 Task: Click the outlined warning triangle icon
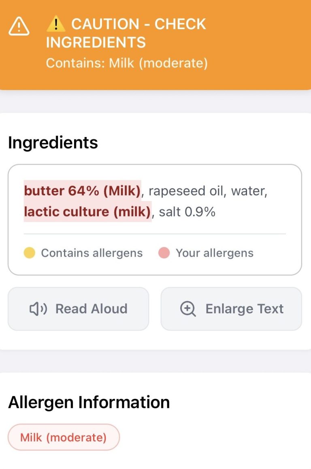pos(19,26)
